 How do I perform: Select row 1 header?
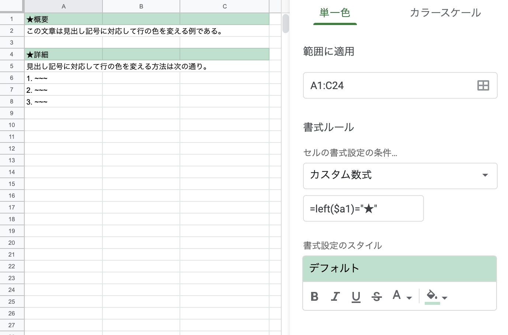(x=12, y=19)
